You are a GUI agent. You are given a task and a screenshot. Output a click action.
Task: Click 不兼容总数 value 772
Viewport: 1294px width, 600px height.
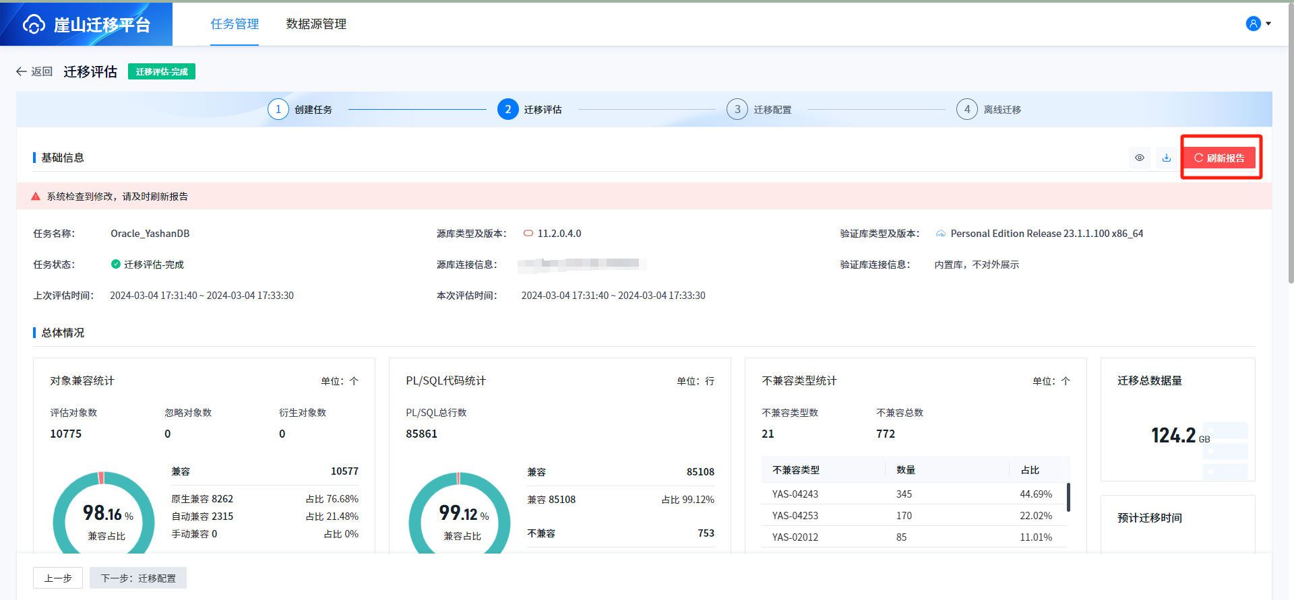pyautogui.click(x=886, y=434)
